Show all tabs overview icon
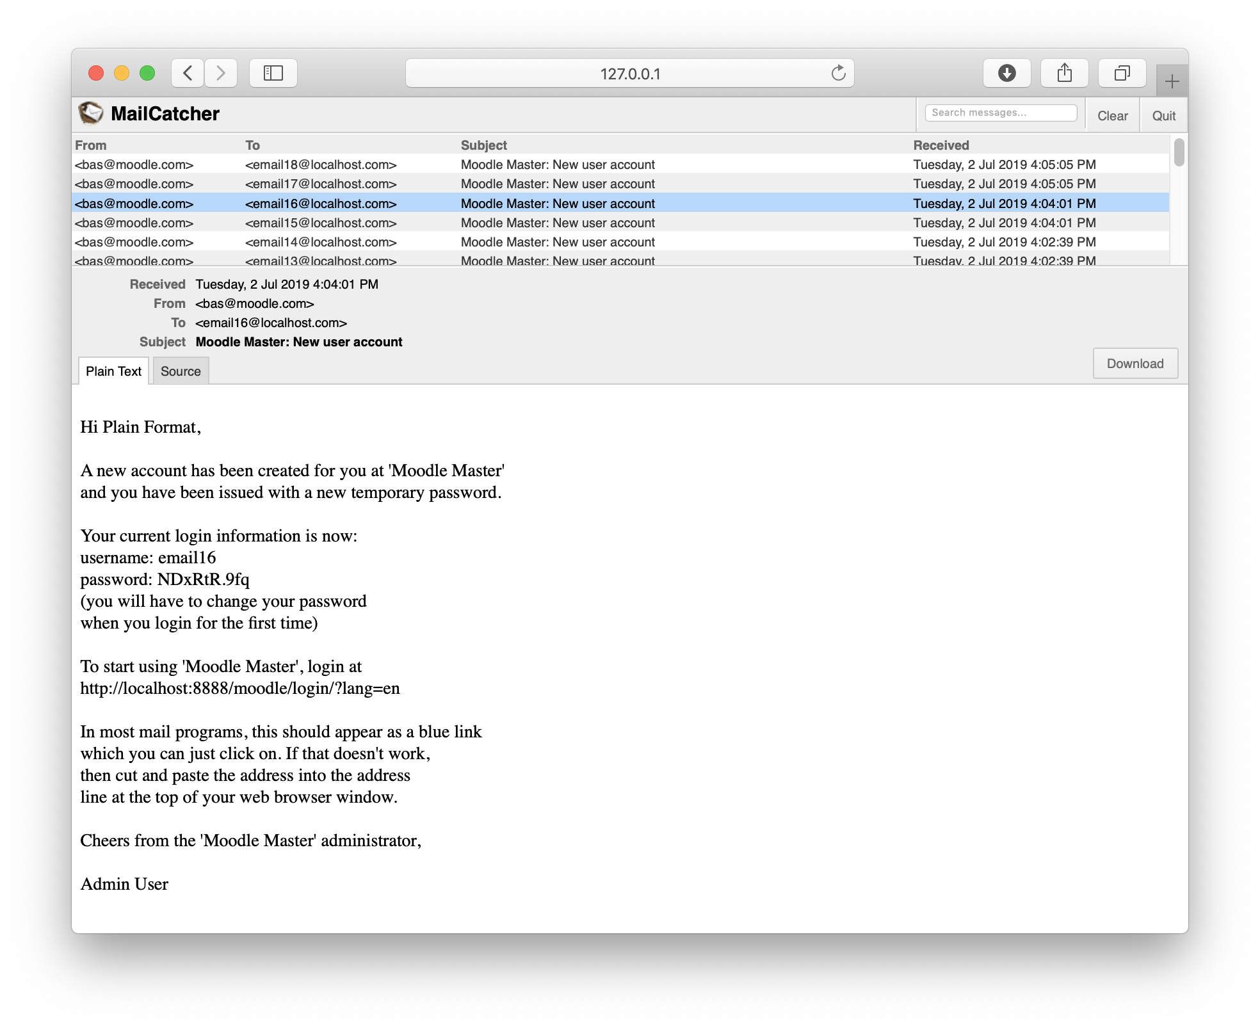Screen dimensions: 1260x1028 tap(1122, 73)
